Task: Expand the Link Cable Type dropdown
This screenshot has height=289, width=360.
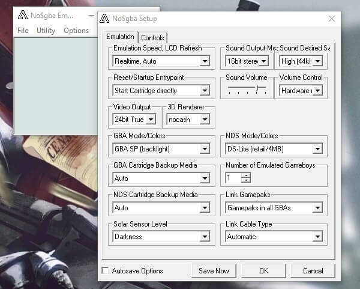Action: [274, 237]
